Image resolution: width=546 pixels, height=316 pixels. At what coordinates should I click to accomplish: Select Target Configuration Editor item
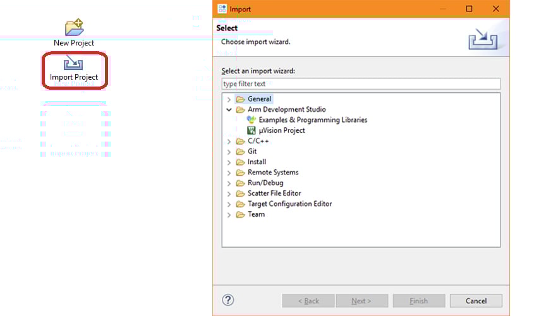289,204
